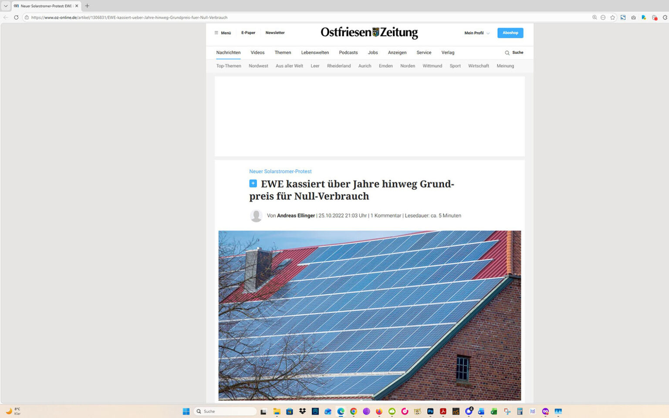Open Adobe Acrobat from the taskbar

click(443, 411)
